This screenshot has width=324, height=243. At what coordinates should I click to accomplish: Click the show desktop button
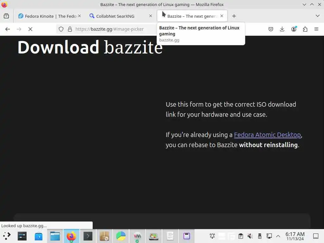316,236
